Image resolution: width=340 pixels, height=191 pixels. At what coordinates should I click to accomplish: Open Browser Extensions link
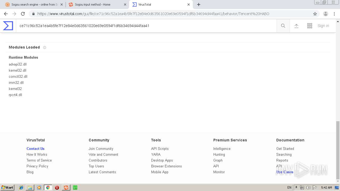pyautogui.click(x=167, y=166)
